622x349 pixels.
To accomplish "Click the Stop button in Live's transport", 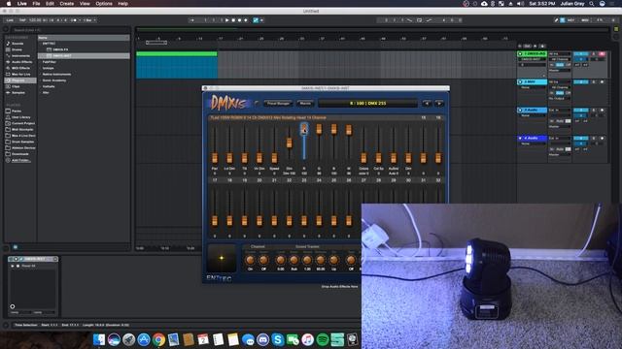I will [233, 19].
